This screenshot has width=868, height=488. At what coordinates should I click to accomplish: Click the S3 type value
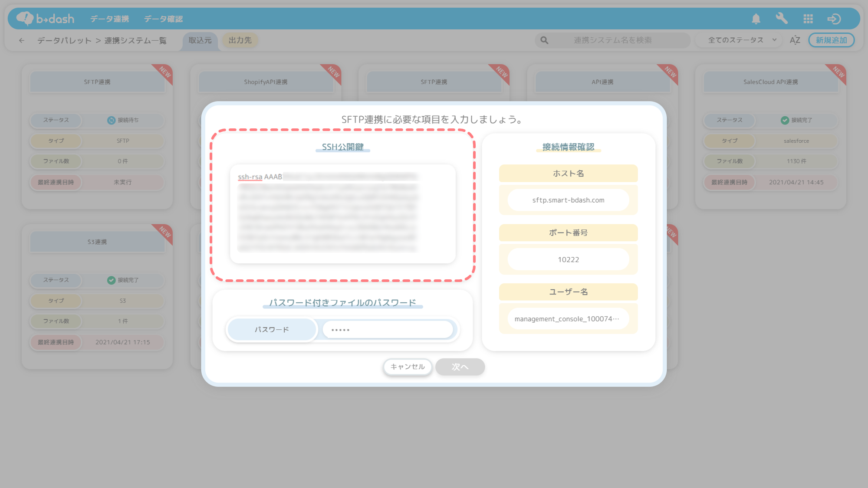pyautogui.click(x=123, y=301)
